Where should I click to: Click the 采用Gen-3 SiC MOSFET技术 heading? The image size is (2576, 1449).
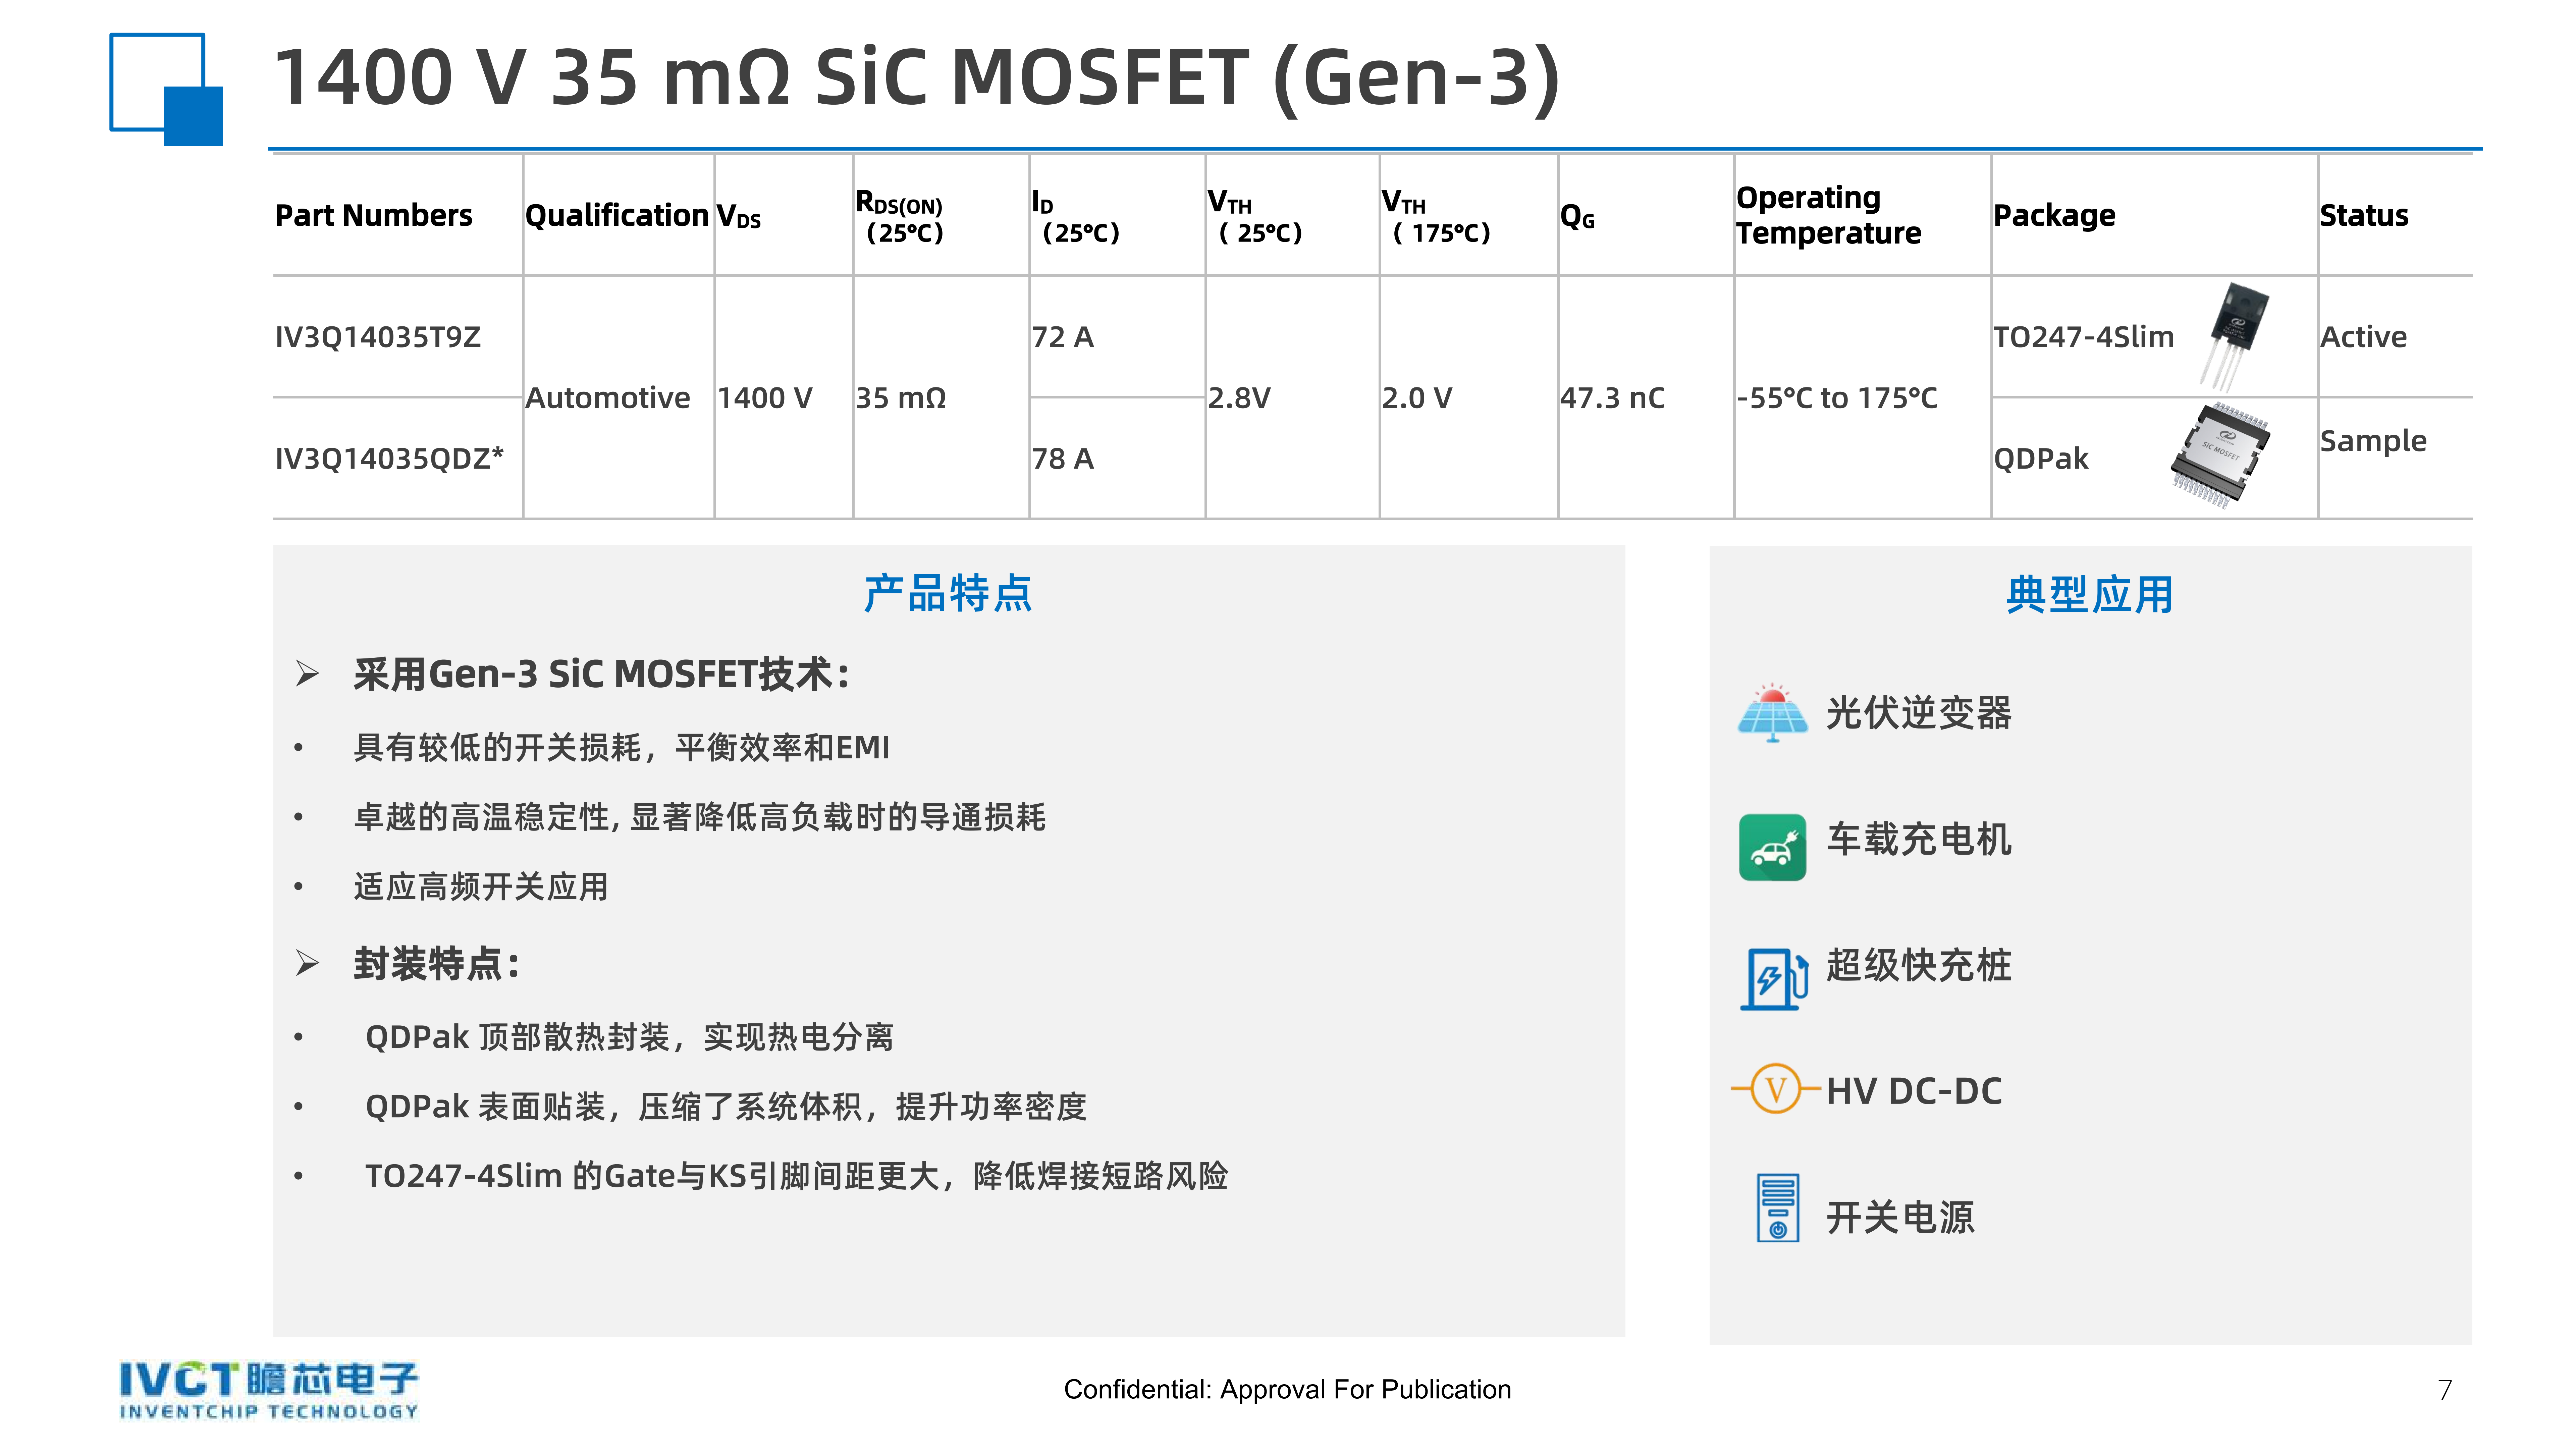602,674
